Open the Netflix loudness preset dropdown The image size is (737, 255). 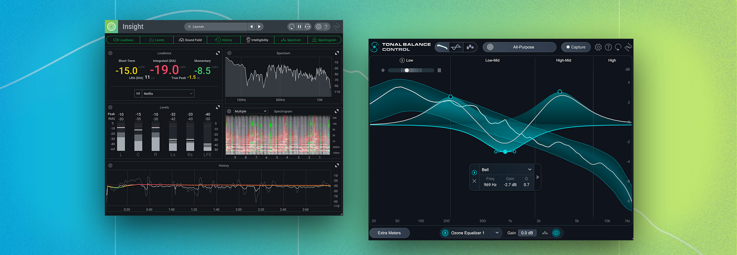(x=168, y=94)
